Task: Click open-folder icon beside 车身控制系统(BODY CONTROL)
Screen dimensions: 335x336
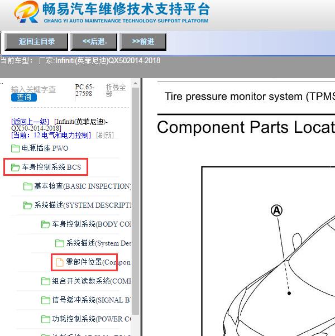Action: point(45,224)
